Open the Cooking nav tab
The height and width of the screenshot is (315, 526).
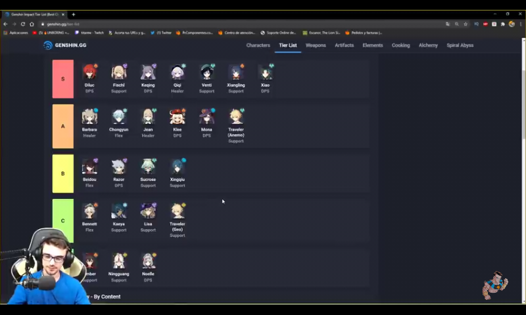[x=401, y=45]
